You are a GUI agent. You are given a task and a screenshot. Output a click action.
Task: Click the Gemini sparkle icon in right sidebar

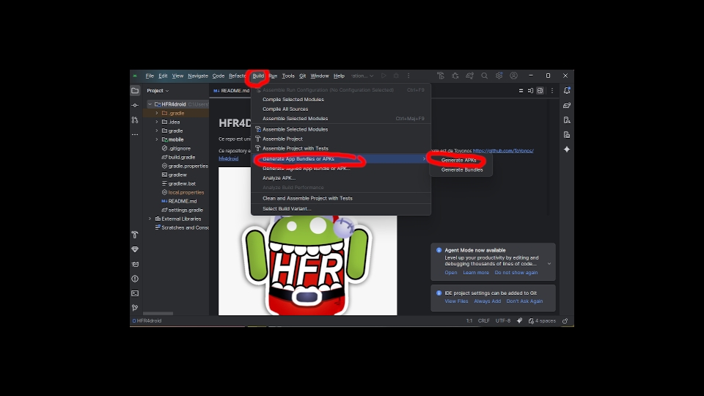click(x=567, y=150)
